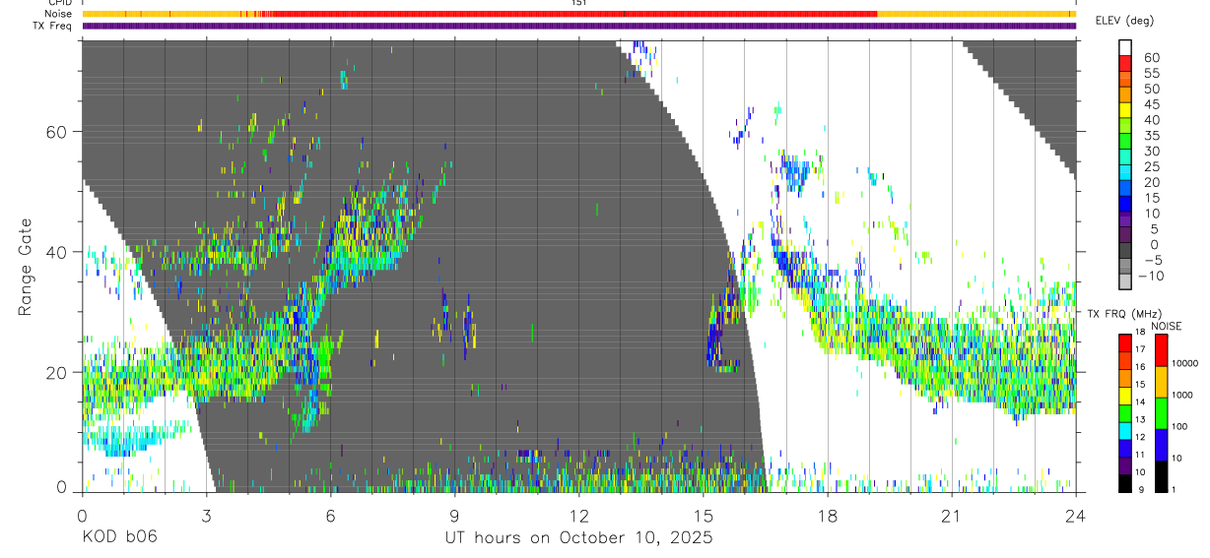Click the "12" hour tick on the time axis
This screenshot has width=1210, height=558.
point(578,515)
